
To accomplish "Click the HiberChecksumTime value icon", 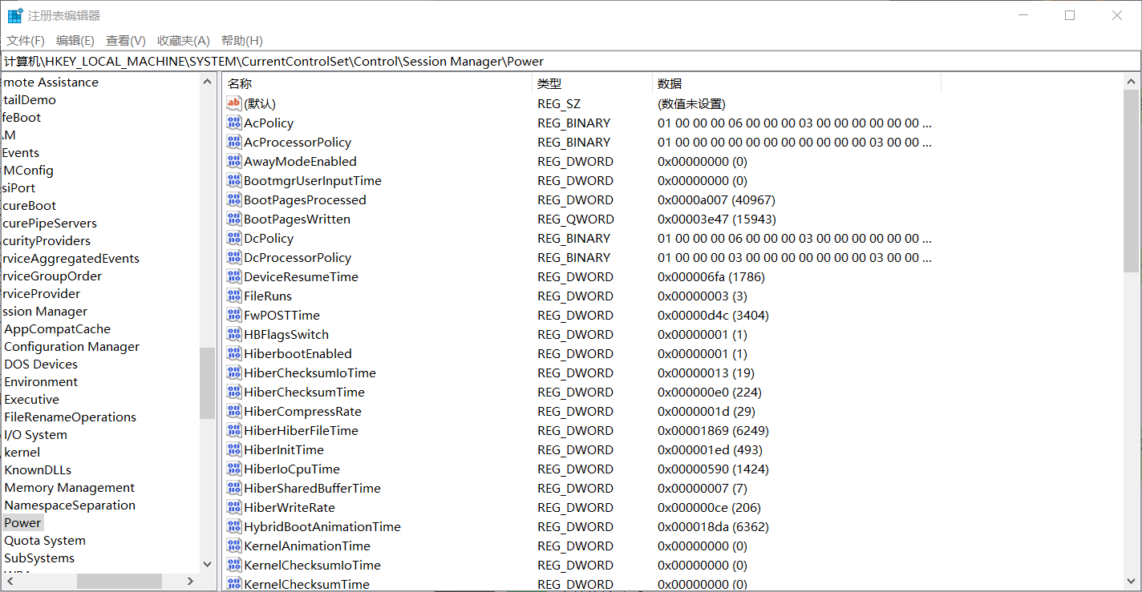I will pos(234,392).
